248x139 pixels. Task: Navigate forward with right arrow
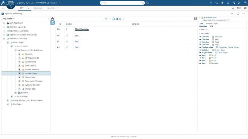click(x=110, y=19)
